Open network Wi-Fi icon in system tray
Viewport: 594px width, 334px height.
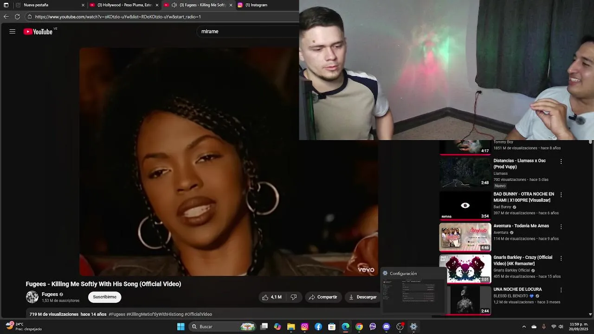click(553, 327)
